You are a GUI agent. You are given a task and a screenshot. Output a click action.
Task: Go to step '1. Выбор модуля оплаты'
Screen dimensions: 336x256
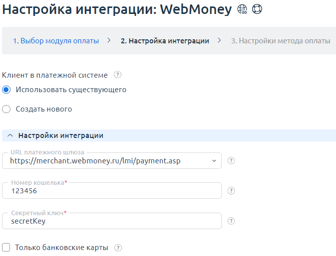click(56, 41)
